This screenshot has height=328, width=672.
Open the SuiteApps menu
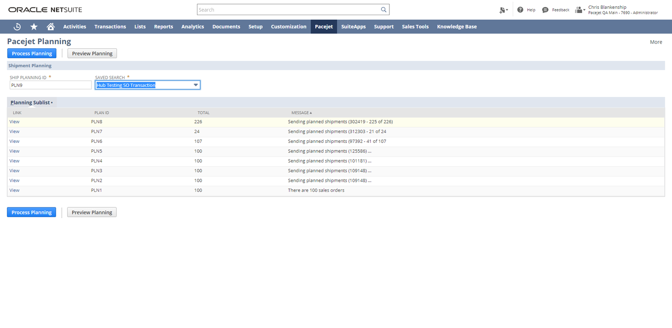click(353, 26)
